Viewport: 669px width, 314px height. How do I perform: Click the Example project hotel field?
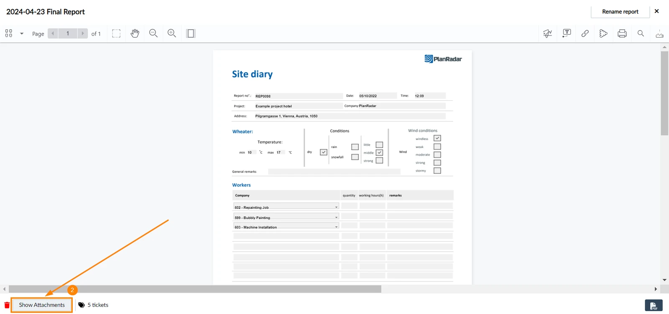(299, 106)
